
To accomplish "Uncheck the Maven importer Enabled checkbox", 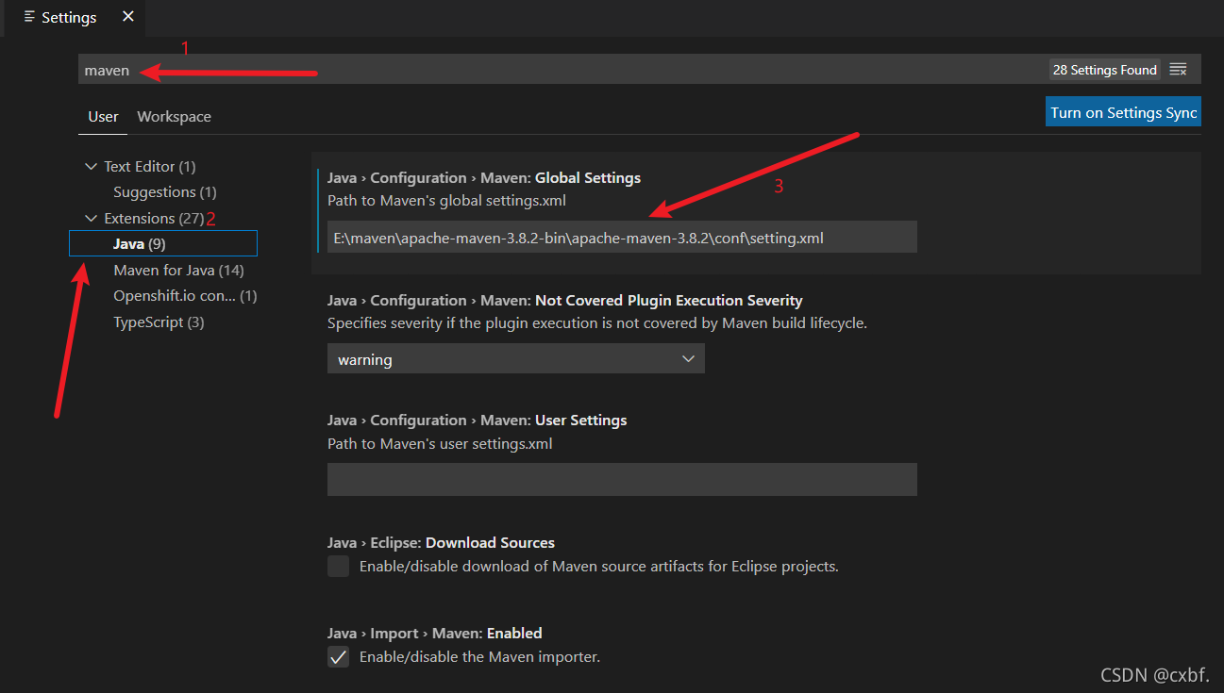I will (338, 656).
